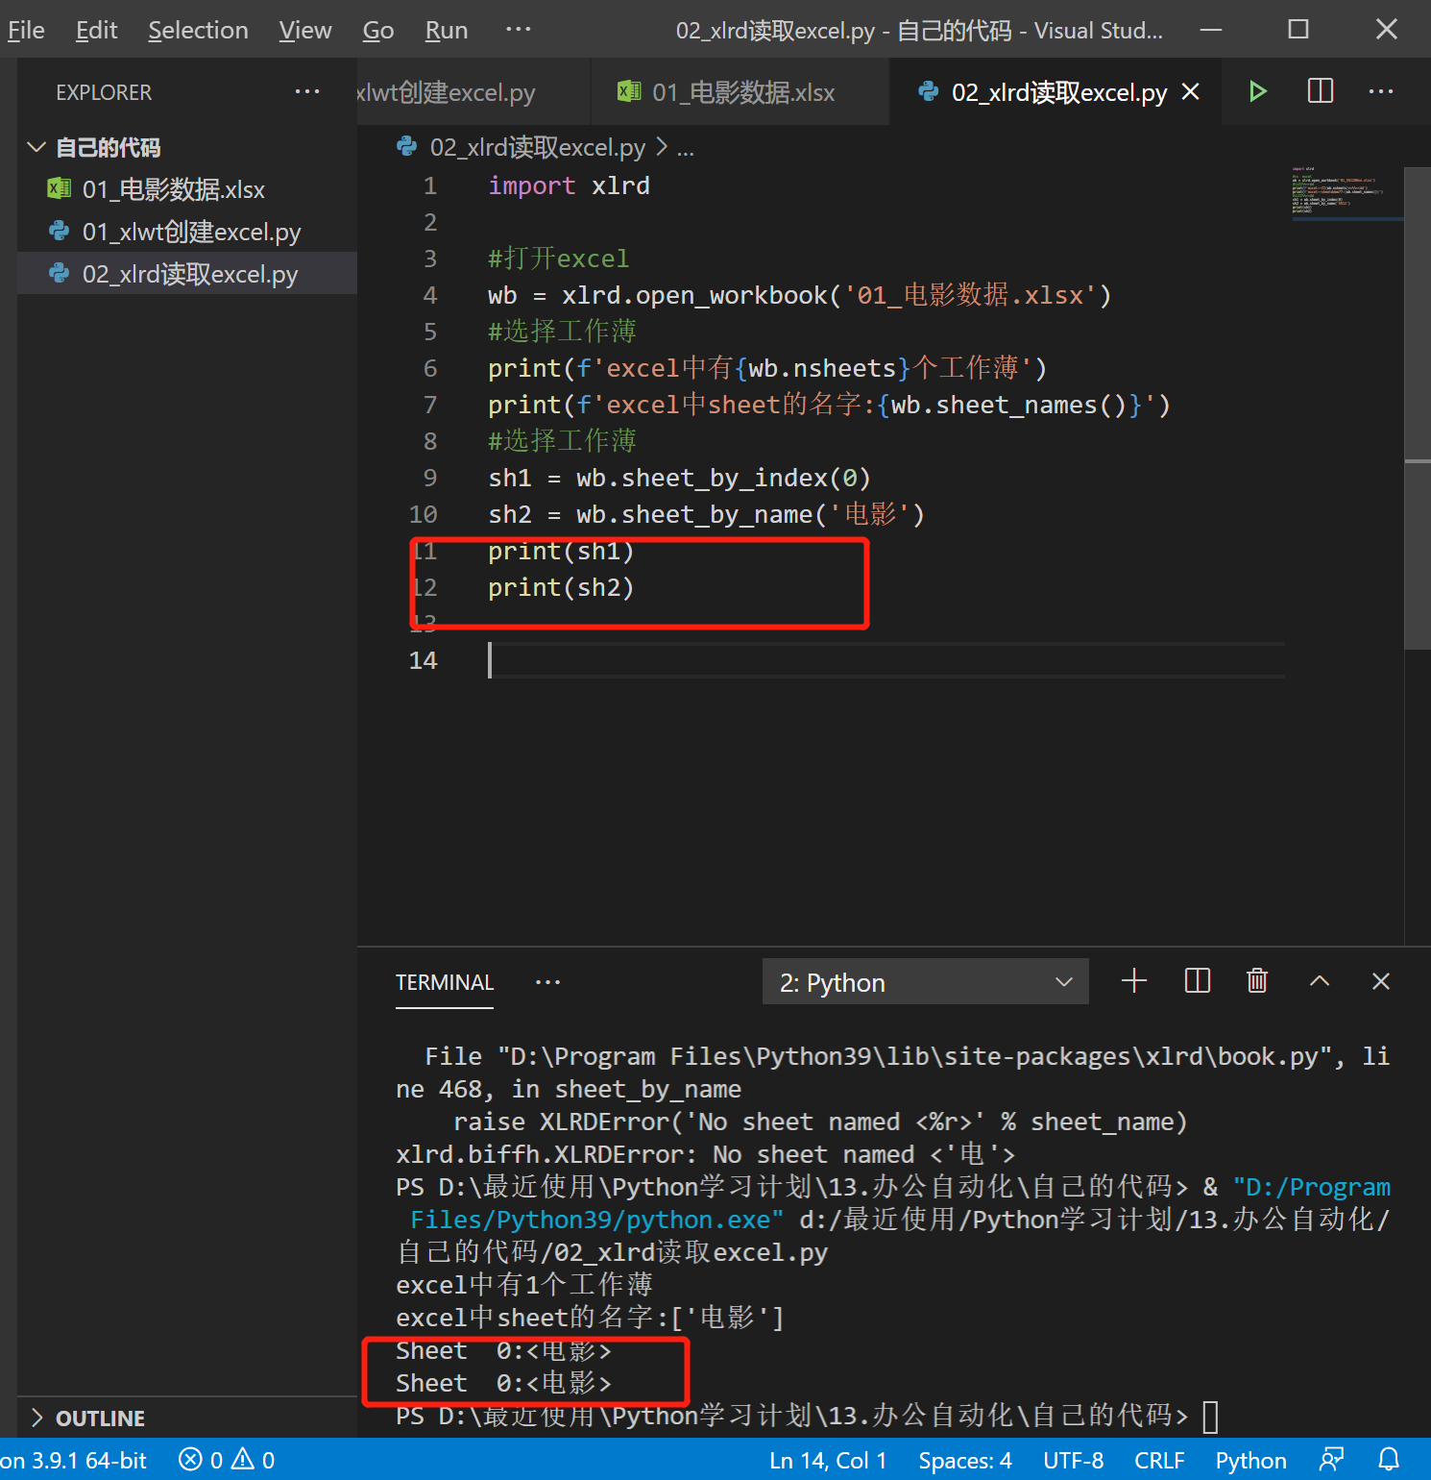Click the editor vertical scrollbar thumb
This screenshot has height=1480, width=1431.
1418,408
